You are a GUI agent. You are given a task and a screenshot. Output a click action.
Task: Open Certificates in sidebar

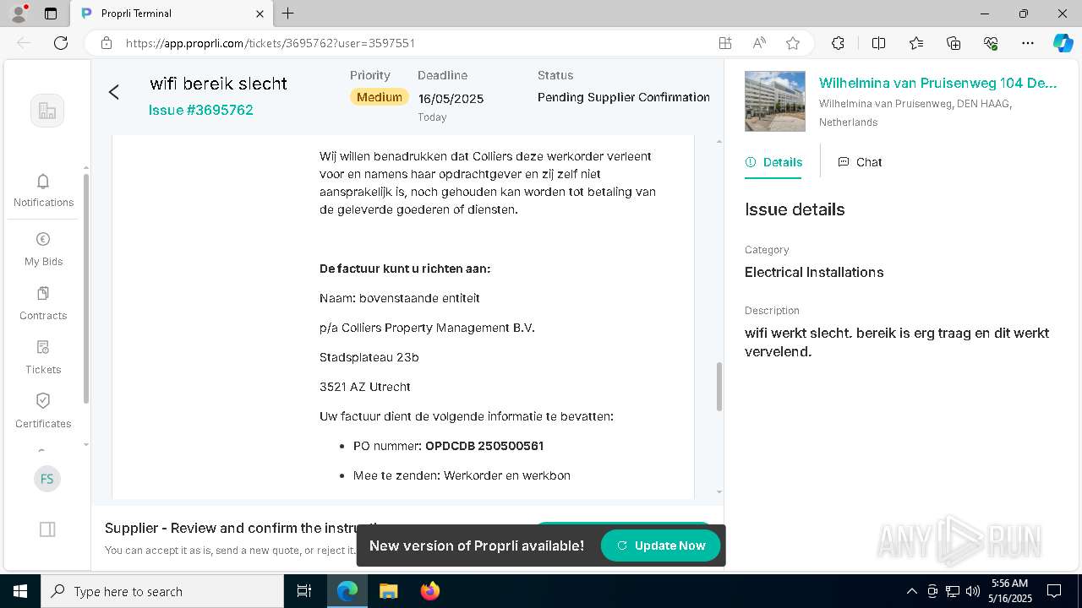(x=43, y=411)
